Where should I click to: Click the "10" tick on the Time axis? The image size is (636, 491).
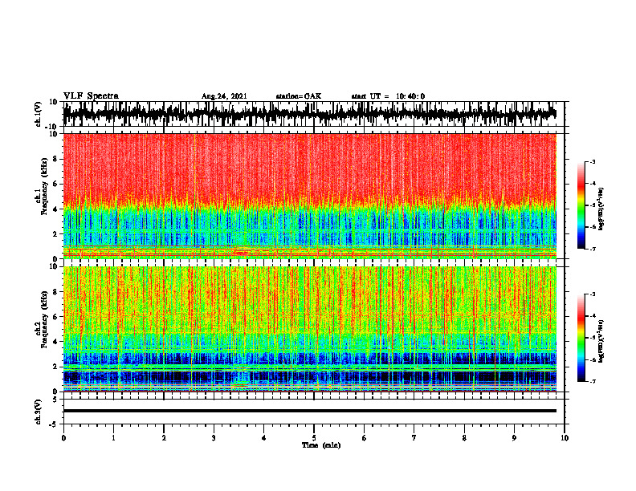point(565,438)
